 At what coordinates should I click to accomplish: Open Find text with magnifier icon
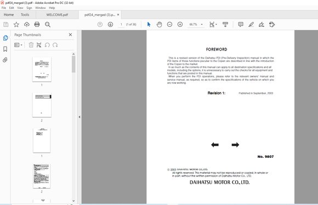click(x=48, y=25)
